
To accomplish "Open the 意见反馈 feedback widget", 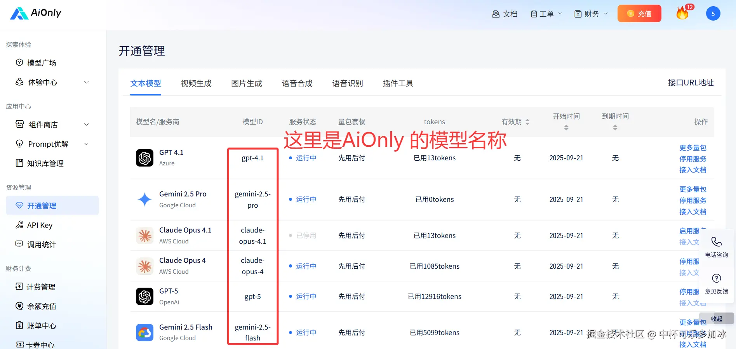I will click(x=717, y=284).
